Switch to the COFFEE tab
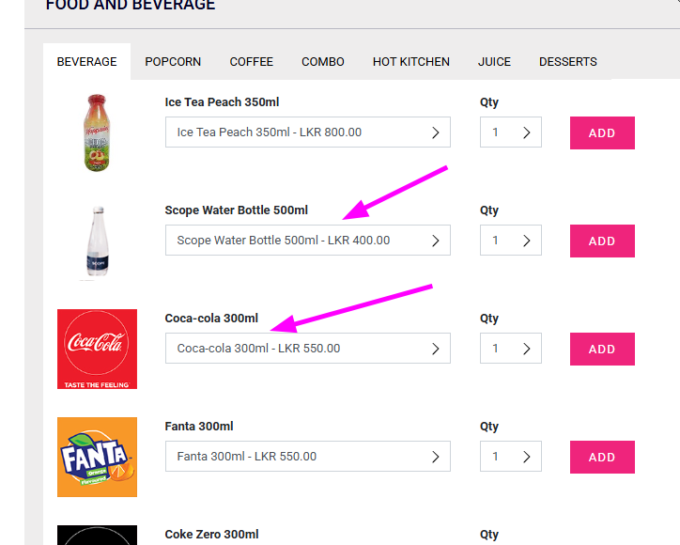The width and height of the screenshot is (680, 545). click(x=251, y=62)
